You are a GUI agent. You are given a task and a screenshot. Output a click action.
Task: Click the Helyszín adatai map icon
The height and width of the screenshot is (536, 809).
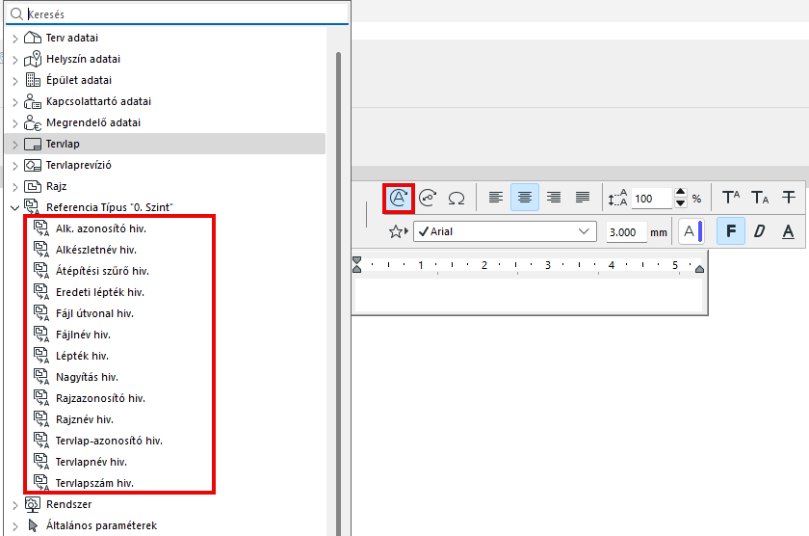(x=33, y=59)
